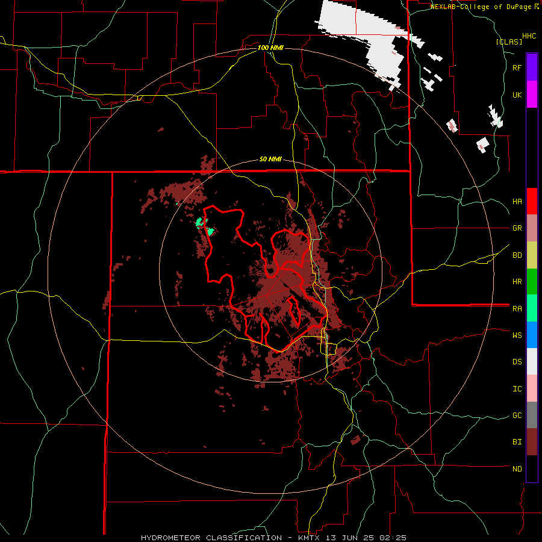Image resolution: width=542 pixels, height=542 pixels.
Task: Click the UK magenta legend swatch
Action: (532, 95)
